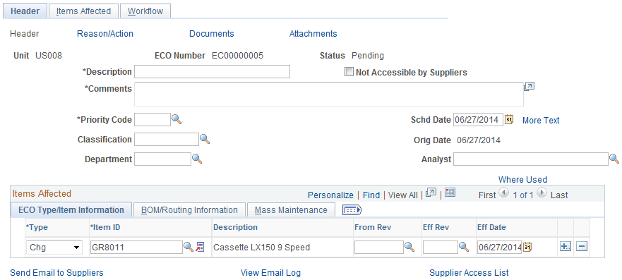
Task: Open the Supplier Access List link
Action: (x=469, y=273)
